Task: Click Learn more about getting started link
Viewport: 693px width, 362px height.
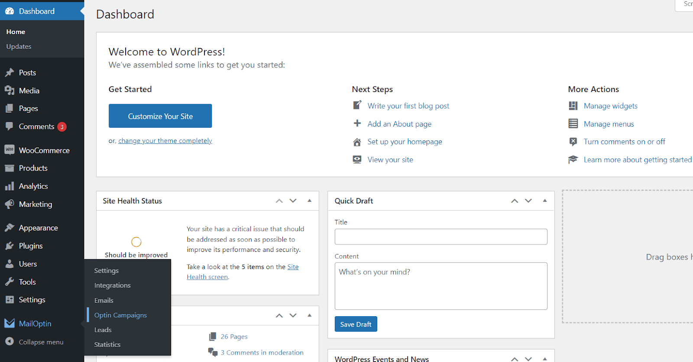Action: [638, 160]
